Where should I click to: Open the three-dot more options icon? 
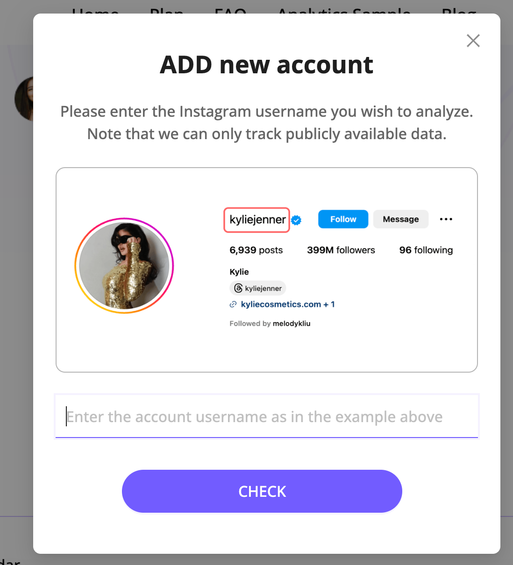(x=446, y=219)
